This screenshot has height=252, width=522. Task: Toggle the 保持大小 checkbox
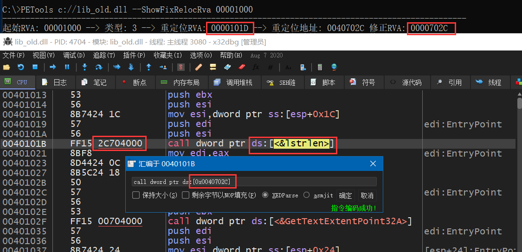136,195
